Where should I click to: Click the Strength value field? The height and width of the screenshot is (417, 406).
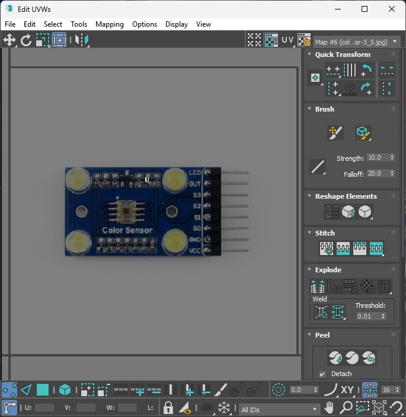coord(378,157)
